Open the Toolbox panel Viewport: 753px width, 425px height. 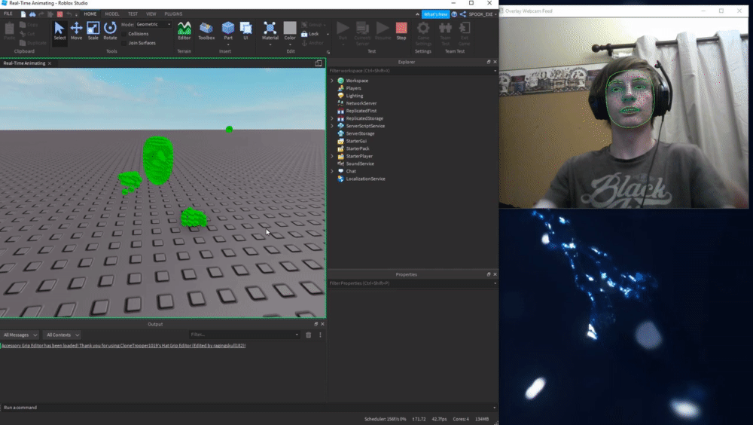[x=206, y=31]
